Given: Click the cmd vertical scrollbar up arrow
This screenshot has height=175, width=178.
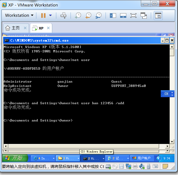Looking at the screenshot, I should coord(172,47).
